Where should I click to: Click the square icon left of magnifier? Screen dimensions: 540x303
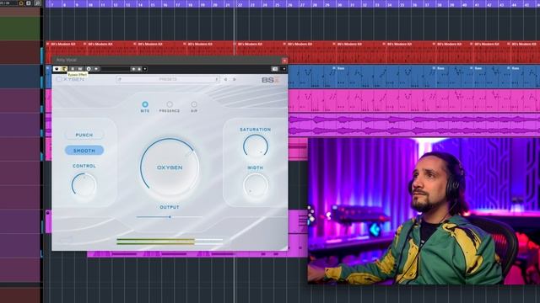[29, 3]
